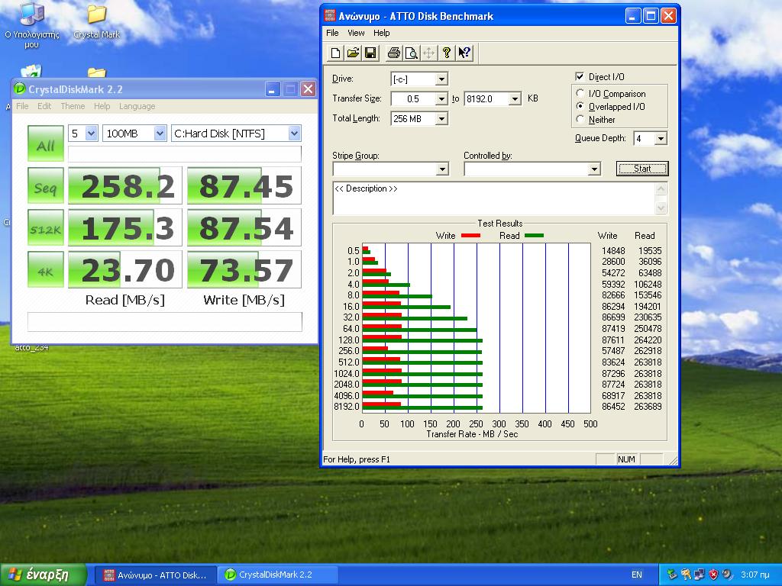This screenshot has height=586, width=782.
Task: Click the Safely Remove Hardware tray icon
Action: pos(672,575)
